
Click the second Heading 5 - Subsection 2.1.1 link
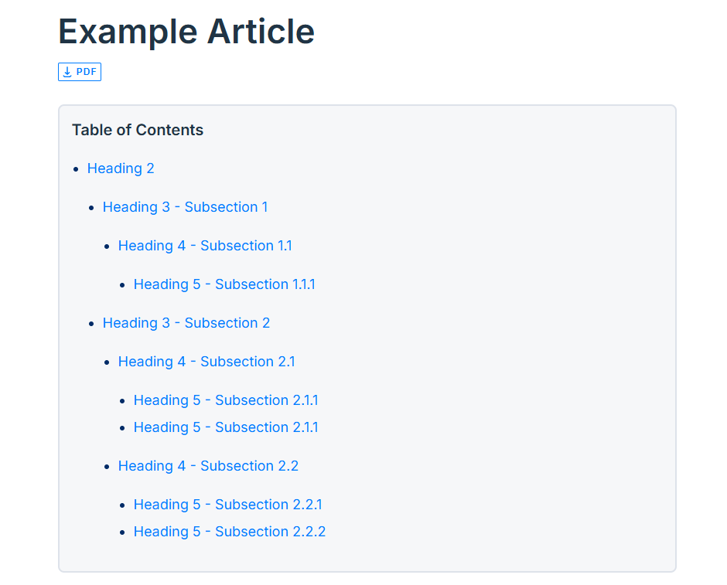coord(226,427)
